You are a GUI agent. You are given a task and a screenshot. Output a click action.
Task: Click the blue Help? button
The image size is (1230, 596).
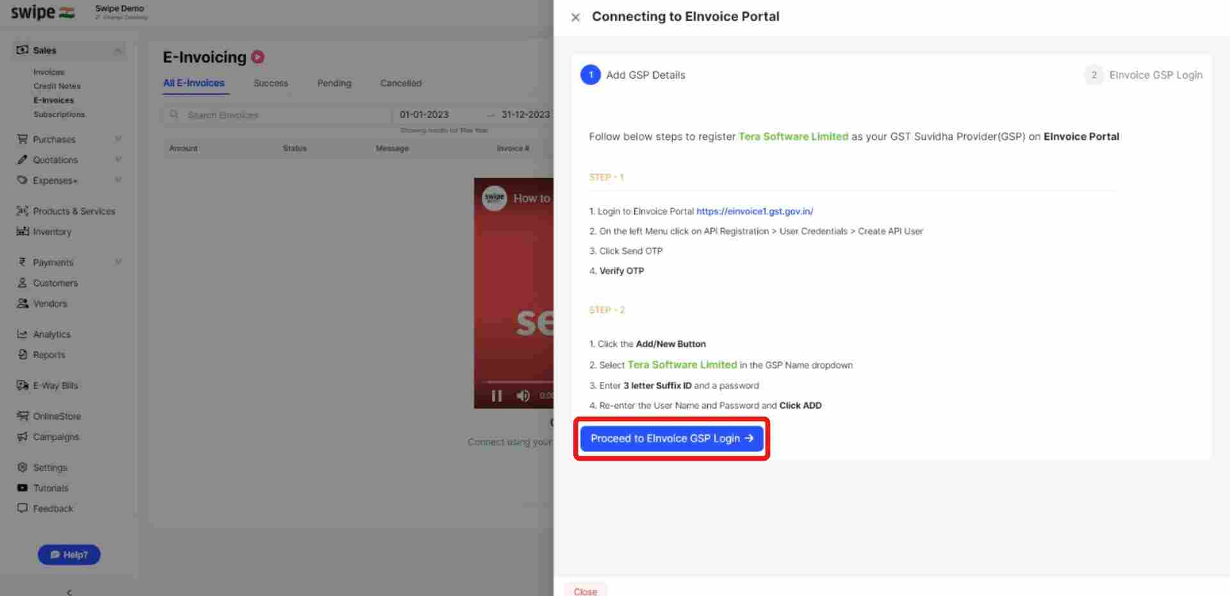(x=69, y=555)
